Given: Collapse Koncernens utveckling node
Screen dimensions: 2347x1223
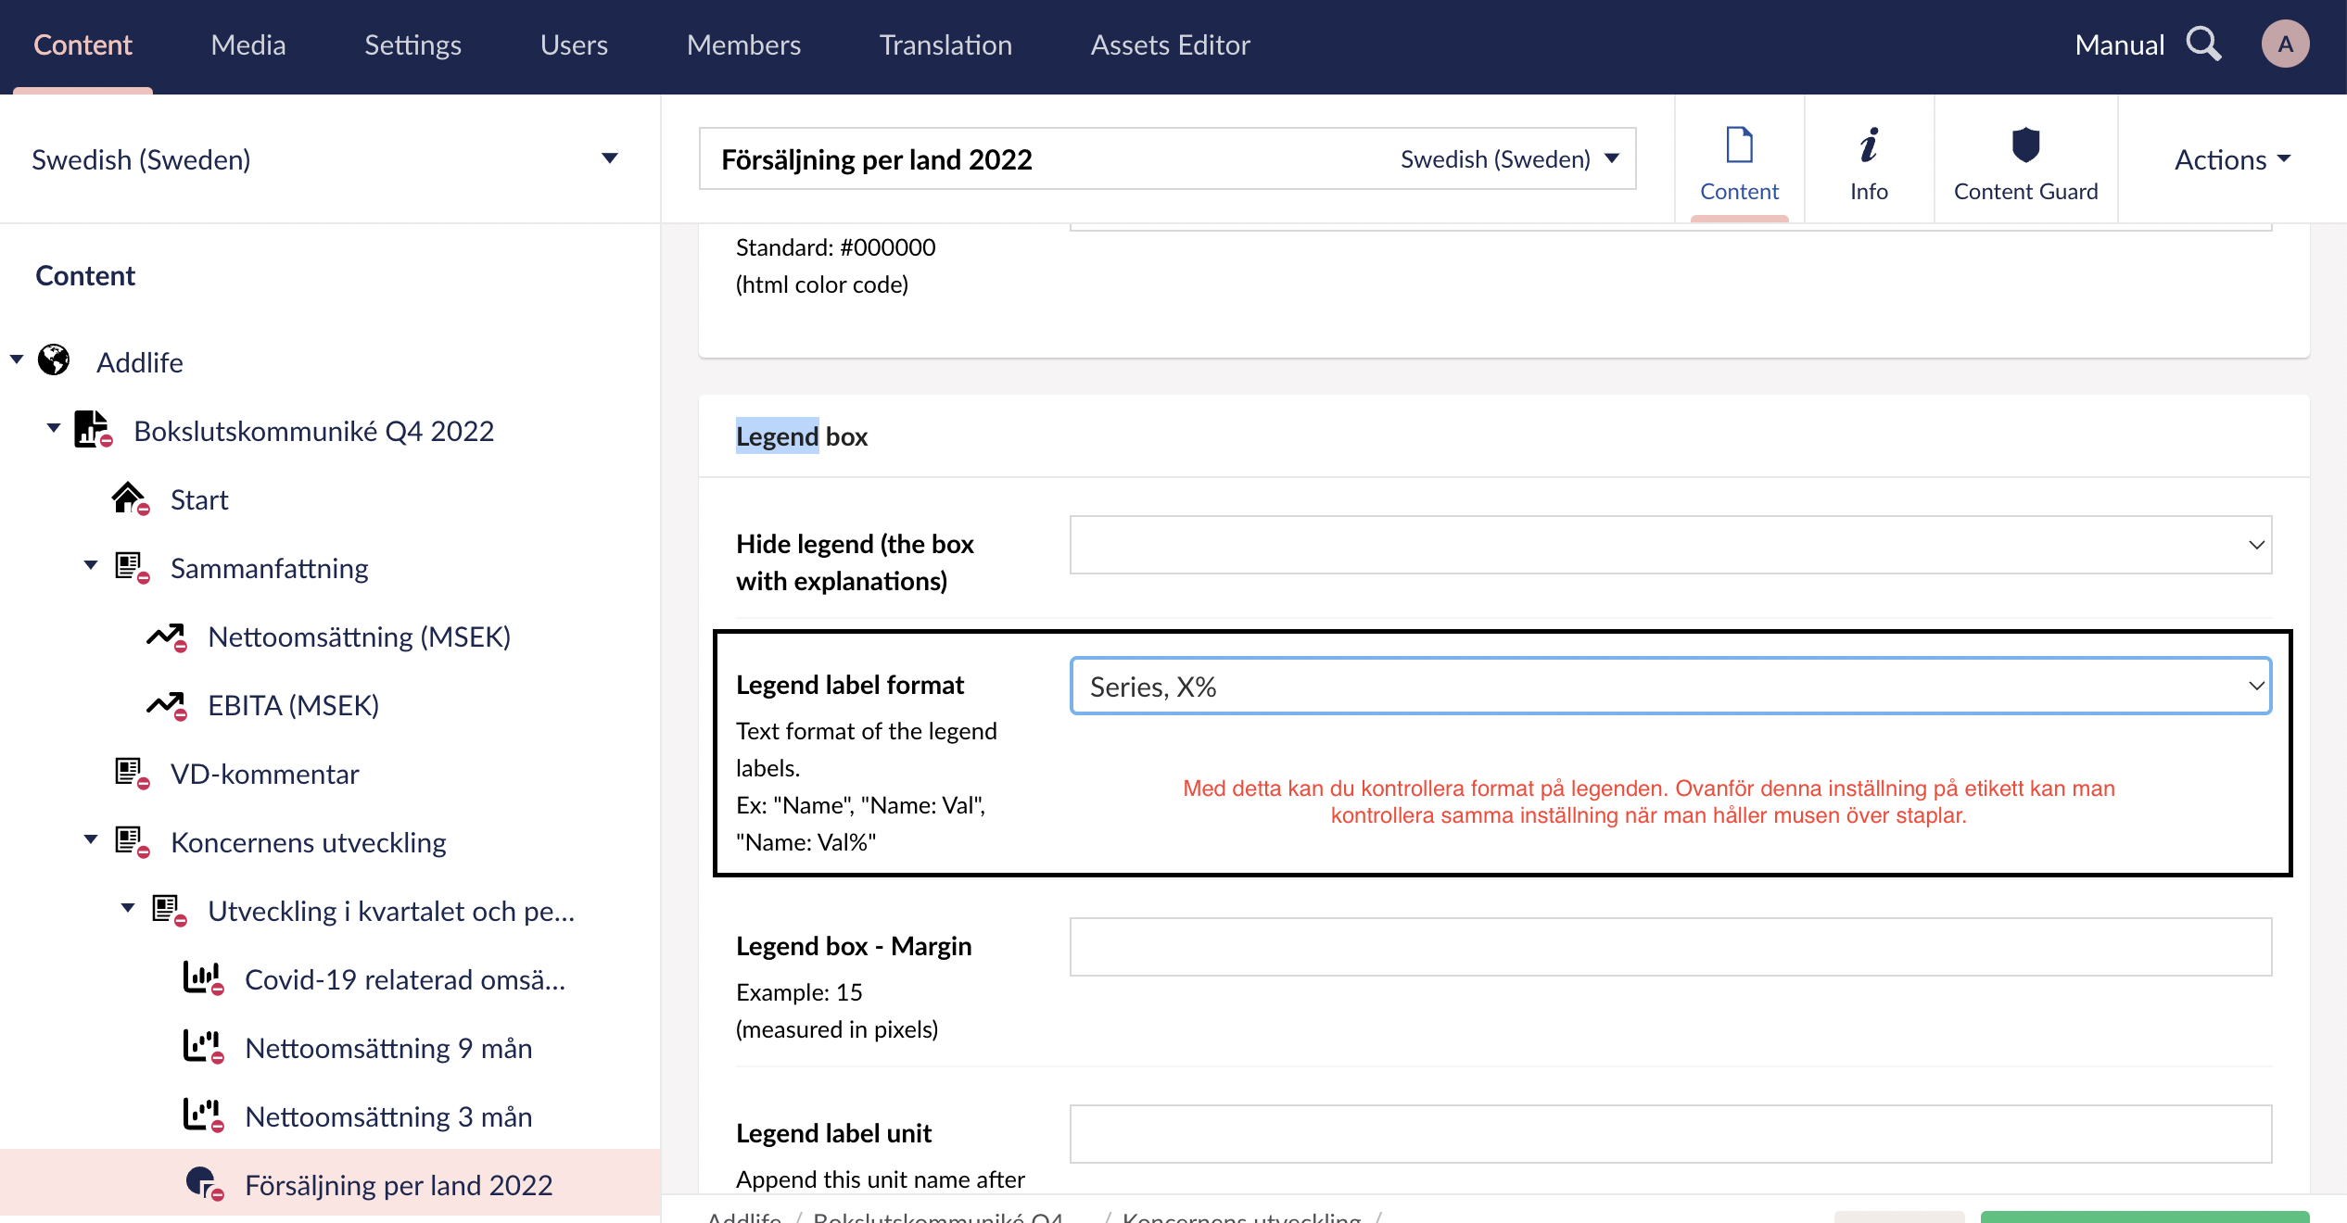Looking at the screenshot, I should (91, 839).
